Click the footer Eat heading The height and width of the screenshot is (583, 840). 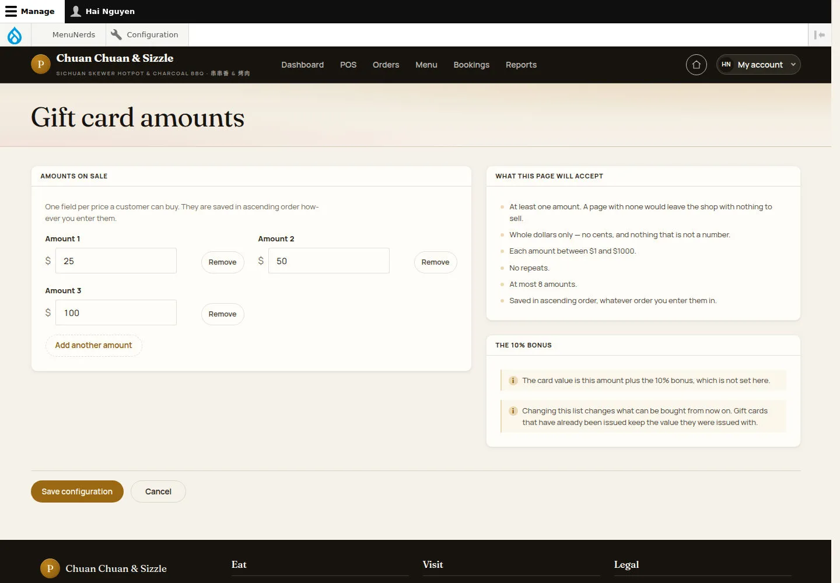239,564
